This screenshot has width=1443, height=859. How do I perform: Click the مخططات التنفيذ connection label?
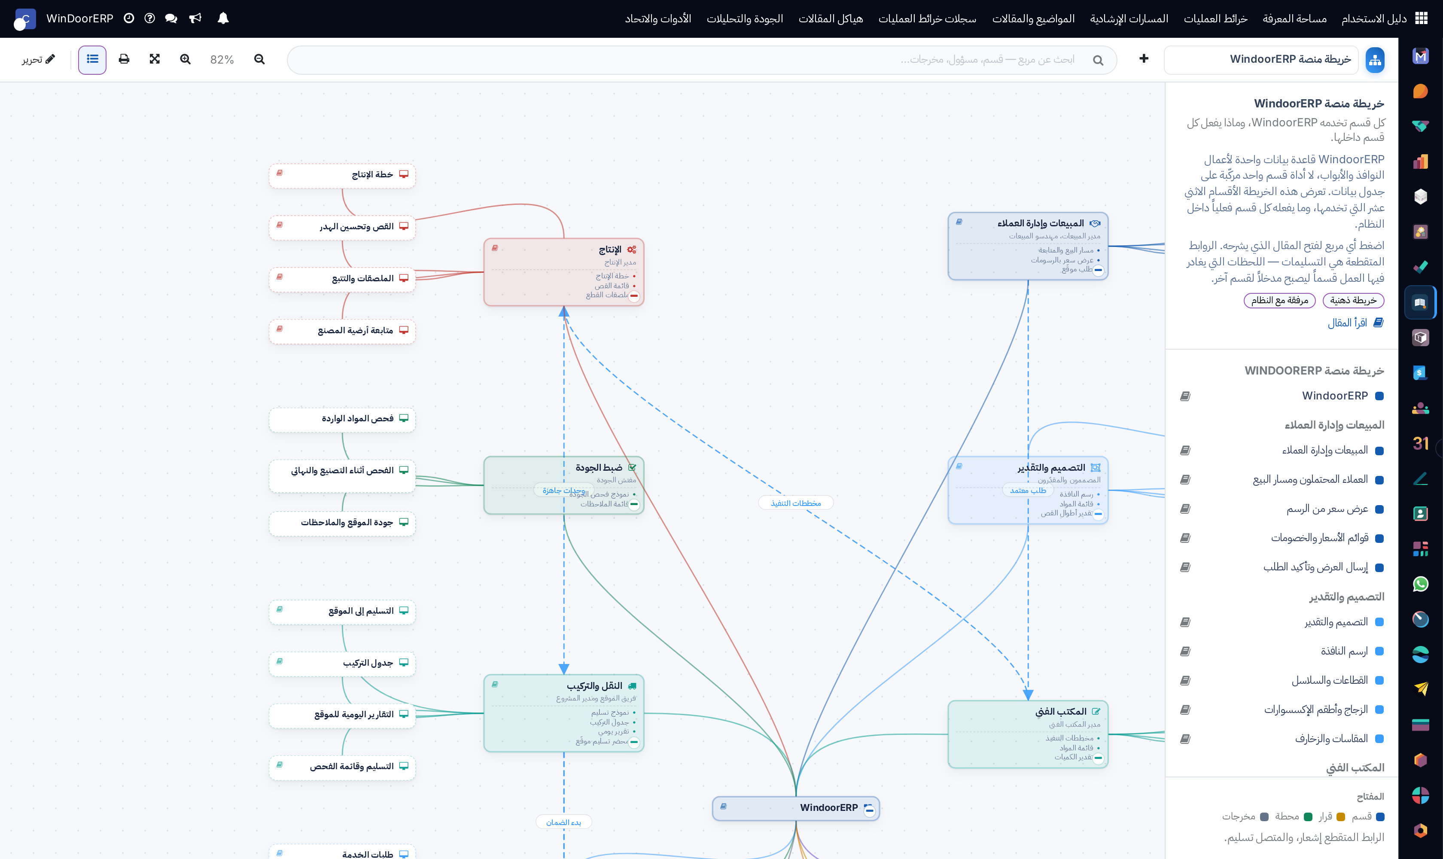[x=796, y=504]
